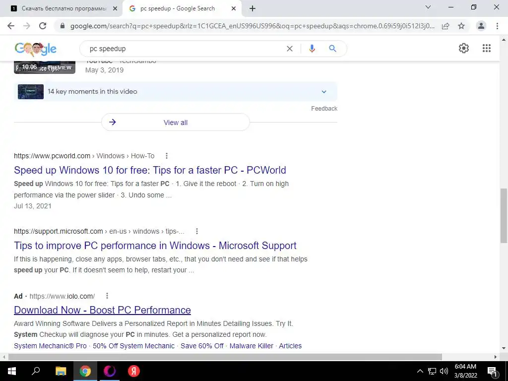Screen dimensions: 508x381
Task: Click the Malware Killer sitelink
Action: 252,346
